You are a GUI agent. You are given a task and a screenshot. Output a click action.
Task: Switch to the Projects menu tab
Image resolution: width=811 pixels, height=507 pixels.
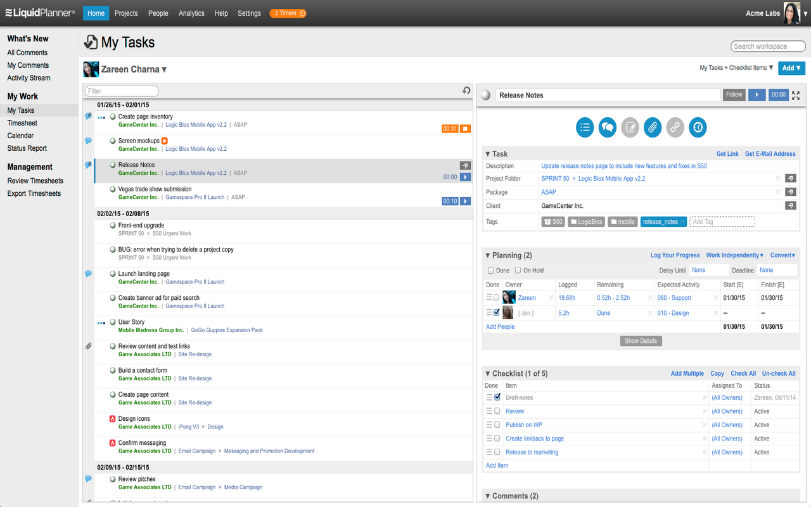pyautogui.click(x=126, y=12)
